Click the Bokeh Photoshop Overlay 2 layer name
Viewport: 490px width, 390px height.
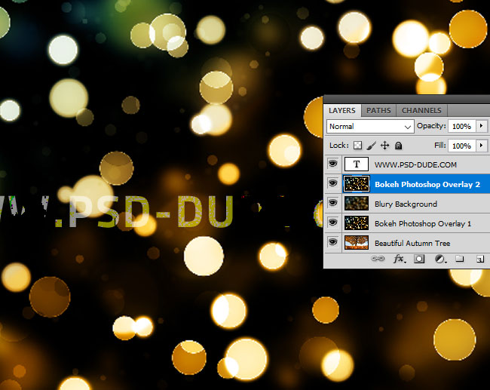(x=427, y=185)
